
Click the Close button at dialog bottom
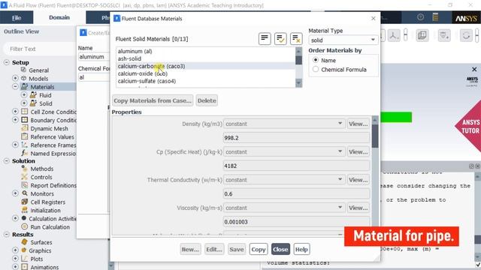point(280,249)
